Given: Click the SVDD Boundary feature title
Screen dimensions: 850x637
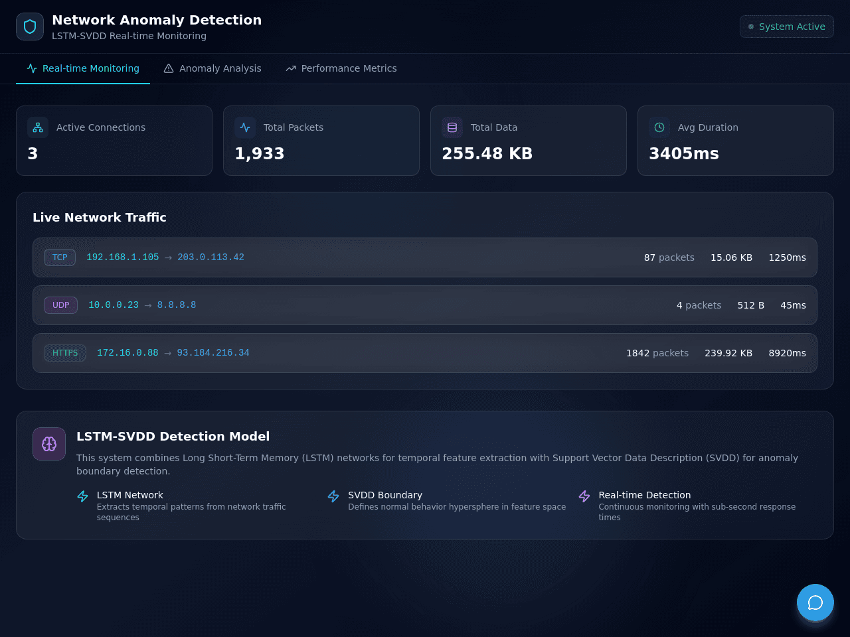Looking at the screenshot, I should (385, 495).
